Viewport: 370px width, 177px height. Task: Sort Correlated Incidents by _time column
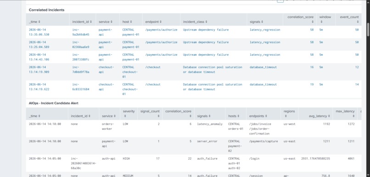pyautogui.click(x=34, y=21)
